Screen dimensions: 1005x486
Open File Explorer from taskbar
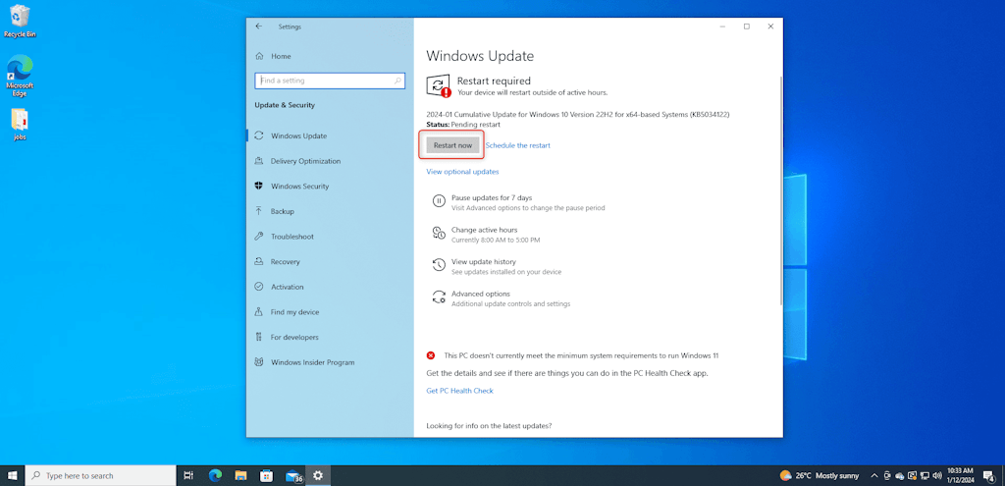point(241,476)
